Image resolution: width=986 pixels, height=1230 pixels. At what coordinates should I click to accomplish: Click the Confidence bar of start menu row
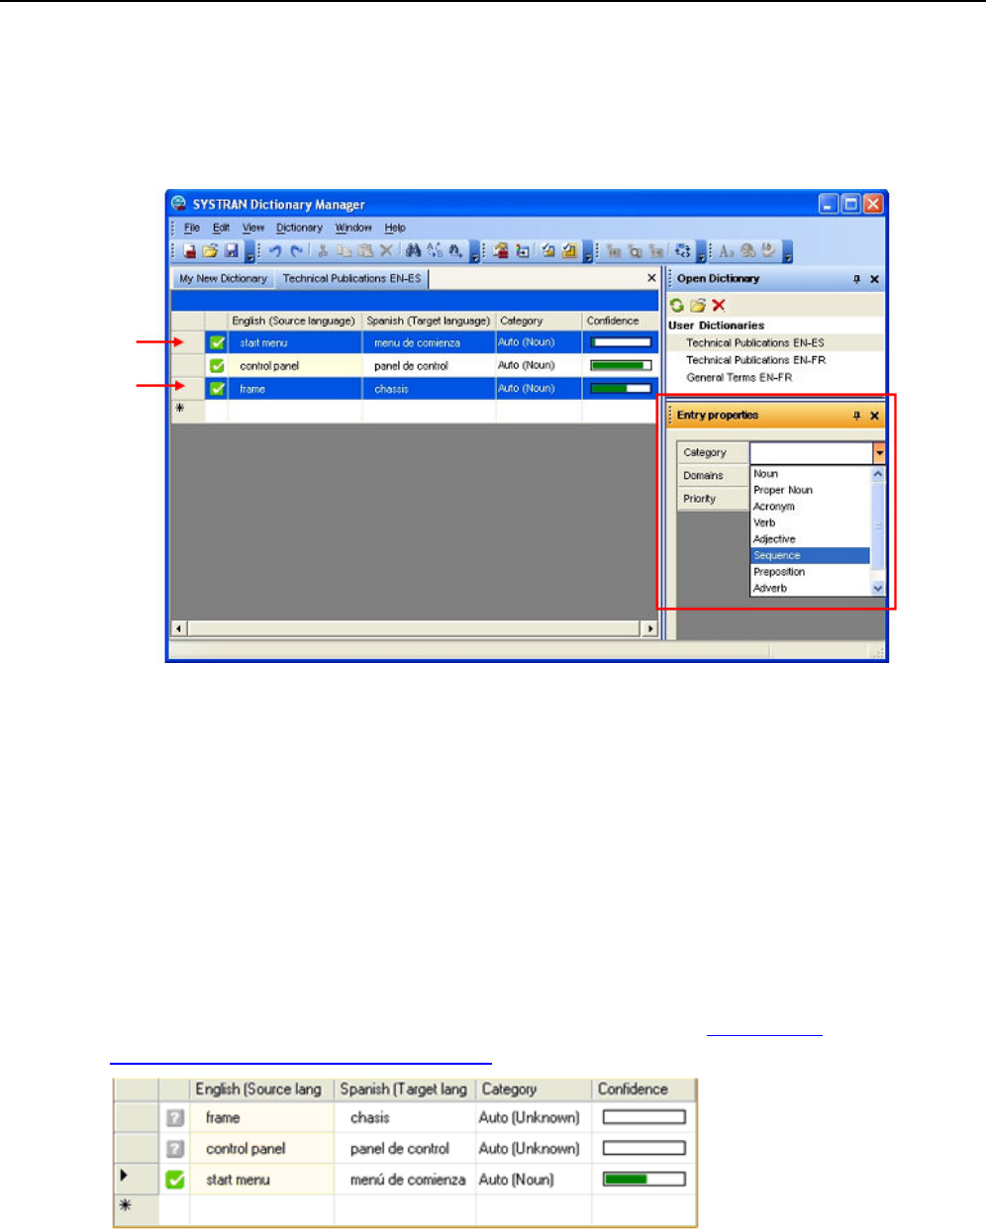coord(621,342)
